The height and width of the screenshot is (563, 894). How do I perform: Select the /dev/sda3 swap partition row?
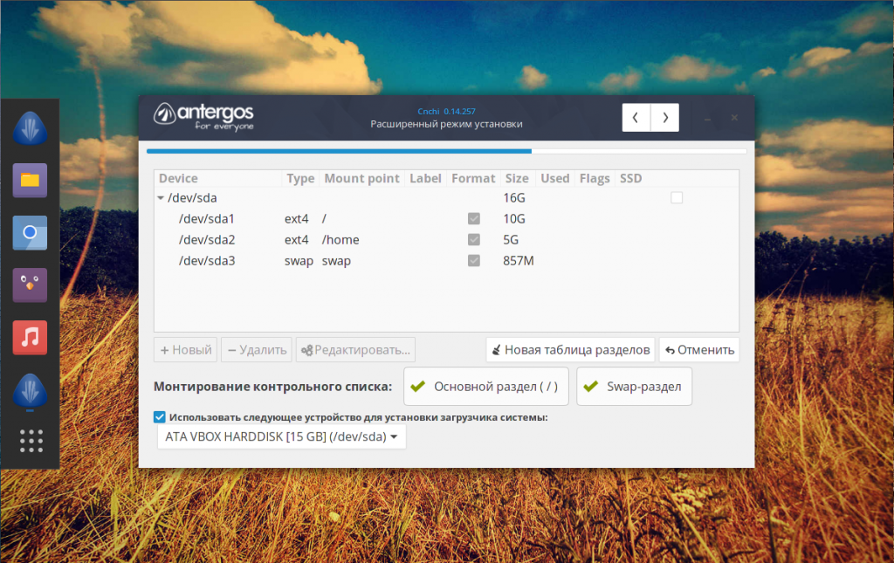(349, 261)
